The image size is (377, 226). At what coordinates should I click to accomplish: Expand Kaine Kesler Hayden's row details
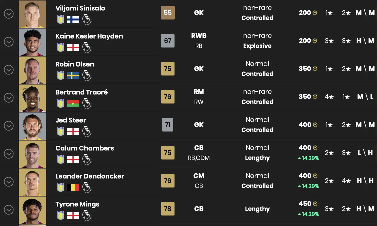9,42
